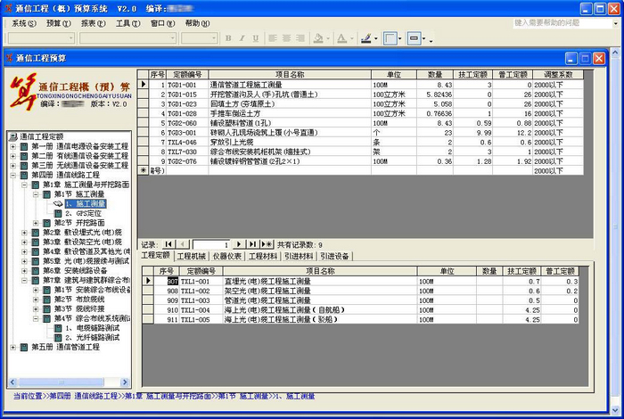Select tree item 2、GPS定位
The height and width of the screenshot is (419, 624).
click(x=84, y=213)
